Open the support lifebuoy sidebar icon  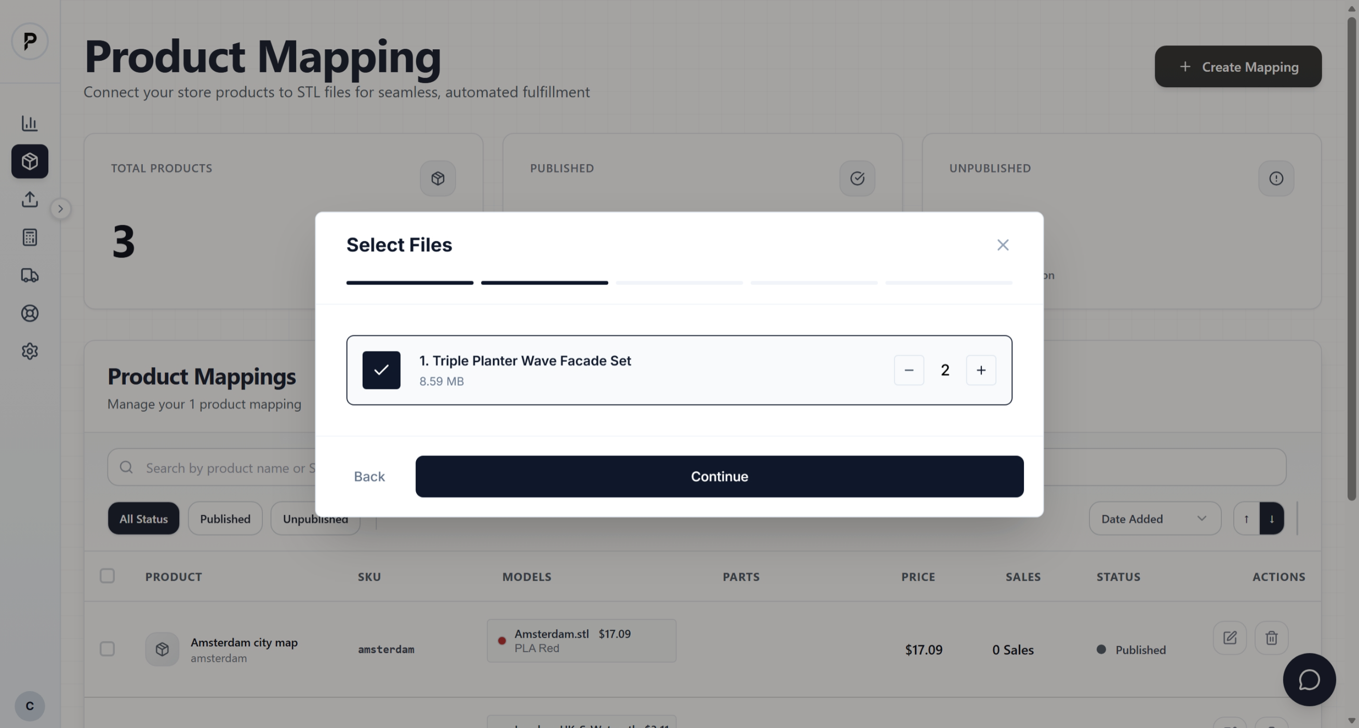pos(30,313)
